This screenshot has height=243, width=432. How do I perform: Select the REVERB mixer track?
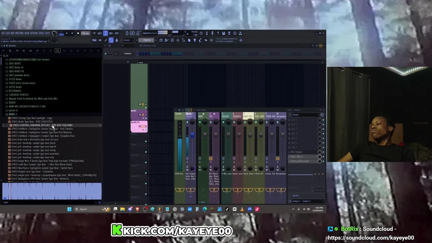pos(226,116)
